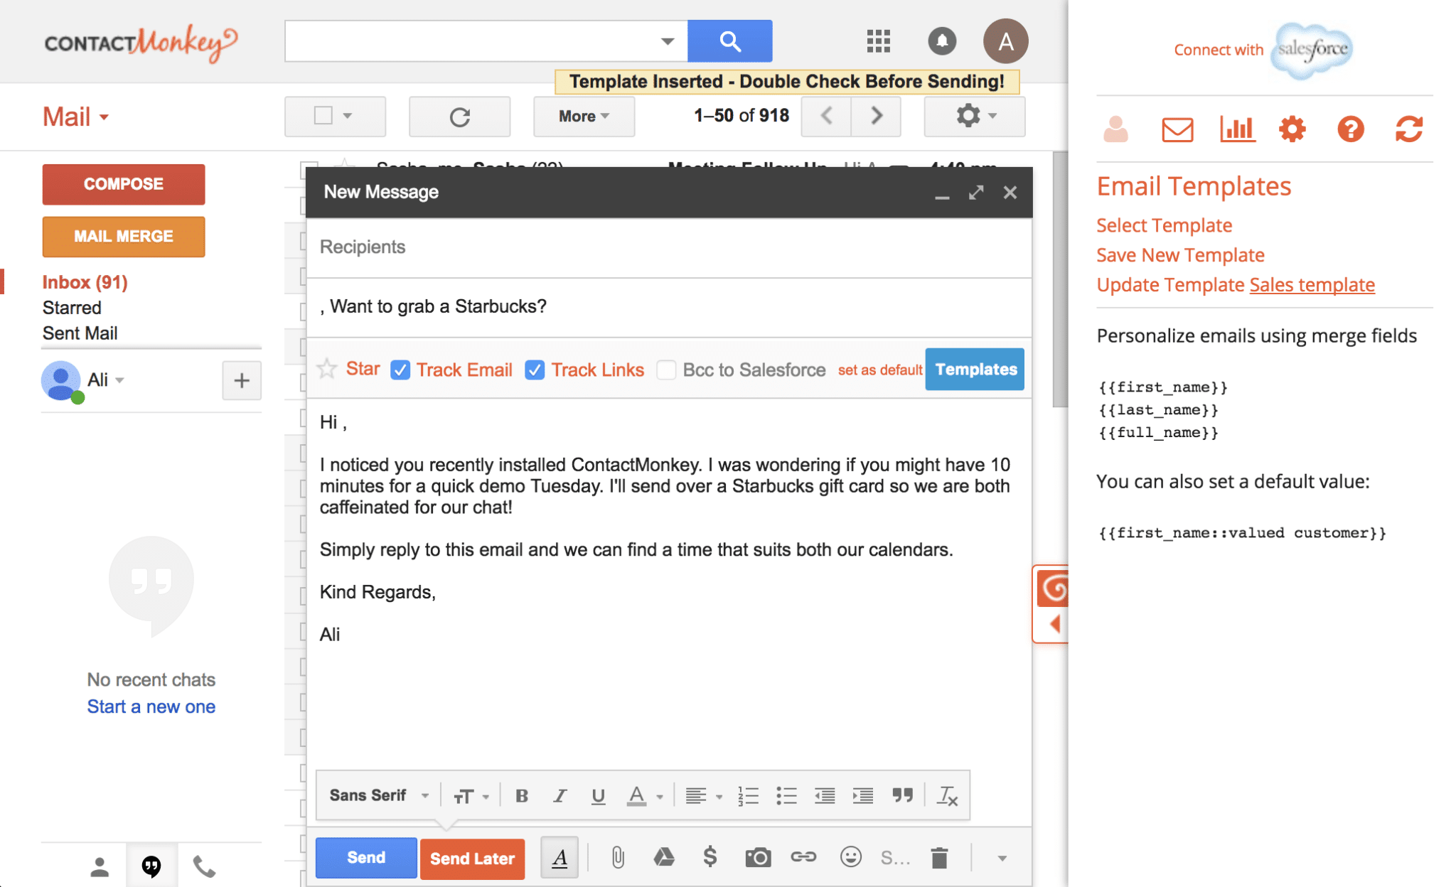Open the account avatar with letter A

click(x=1005, y=41)
